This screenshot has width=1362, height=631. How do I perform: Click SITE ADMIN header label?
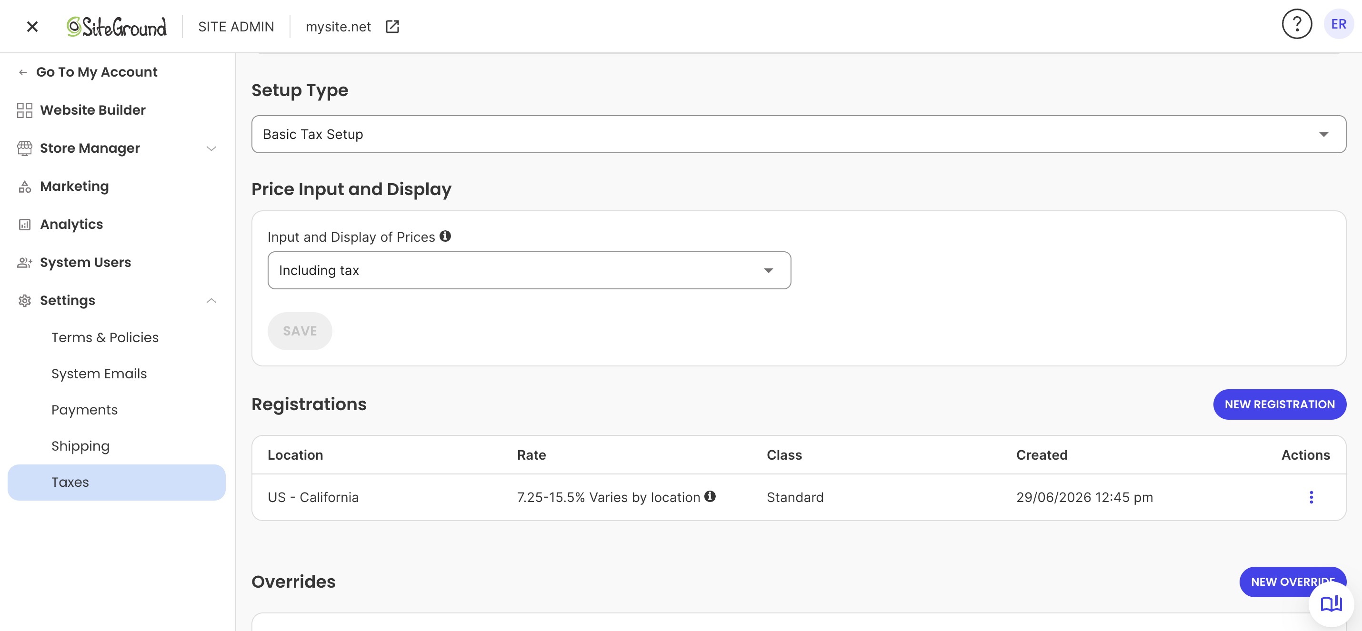[236, 27]
